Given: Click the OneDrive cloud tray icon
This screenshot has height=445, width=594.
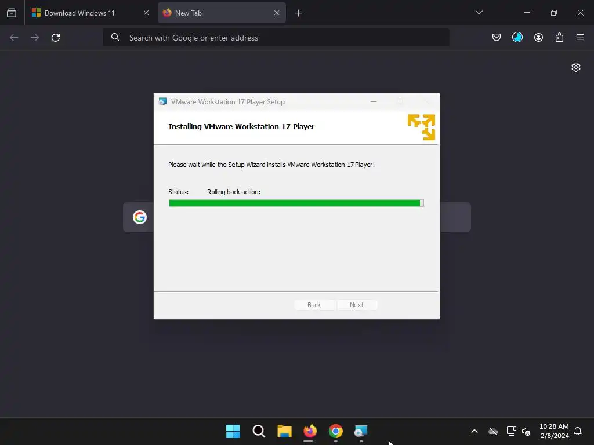Looking at the screenshot, I should pyautogui.click(x=493, y=431).
